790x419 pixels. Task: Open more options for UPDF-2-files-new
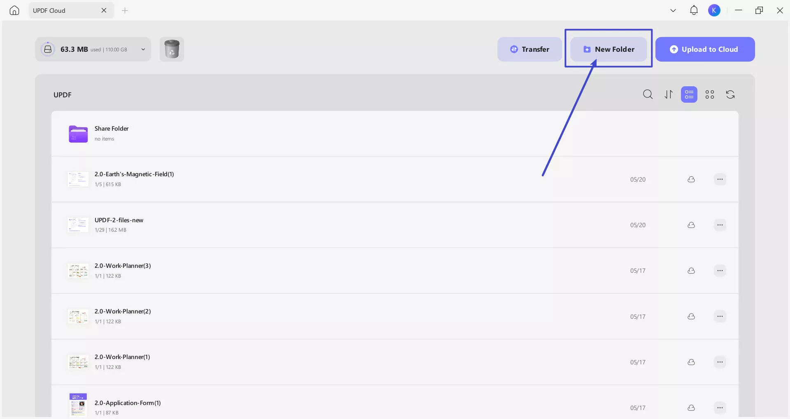click(x=720, y=225)
